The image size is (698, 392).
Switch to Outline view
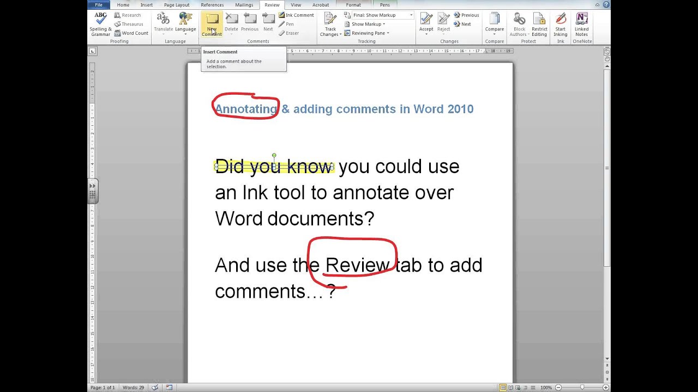click(x=525, y=388)
